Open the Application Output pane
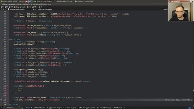Viewport: 194px width, 109px height. [x=54, y=108]
